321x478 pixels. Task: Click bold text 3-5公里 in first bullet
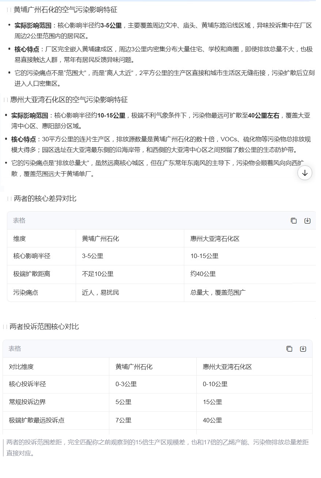pos(111,26)
